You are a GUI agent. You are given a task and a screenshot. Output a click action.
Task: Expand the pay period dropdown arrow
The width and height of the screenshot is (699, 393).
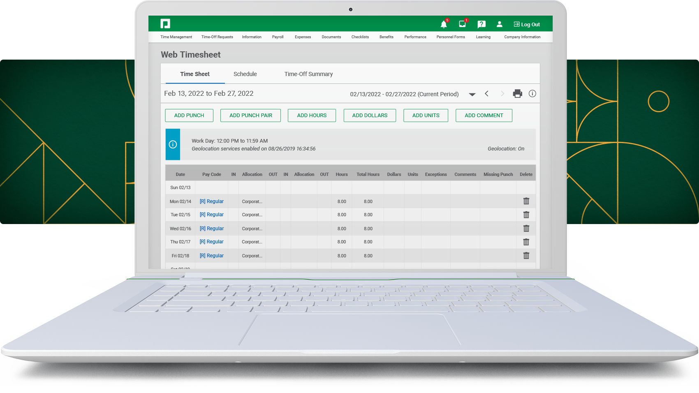tap(472, 95)
